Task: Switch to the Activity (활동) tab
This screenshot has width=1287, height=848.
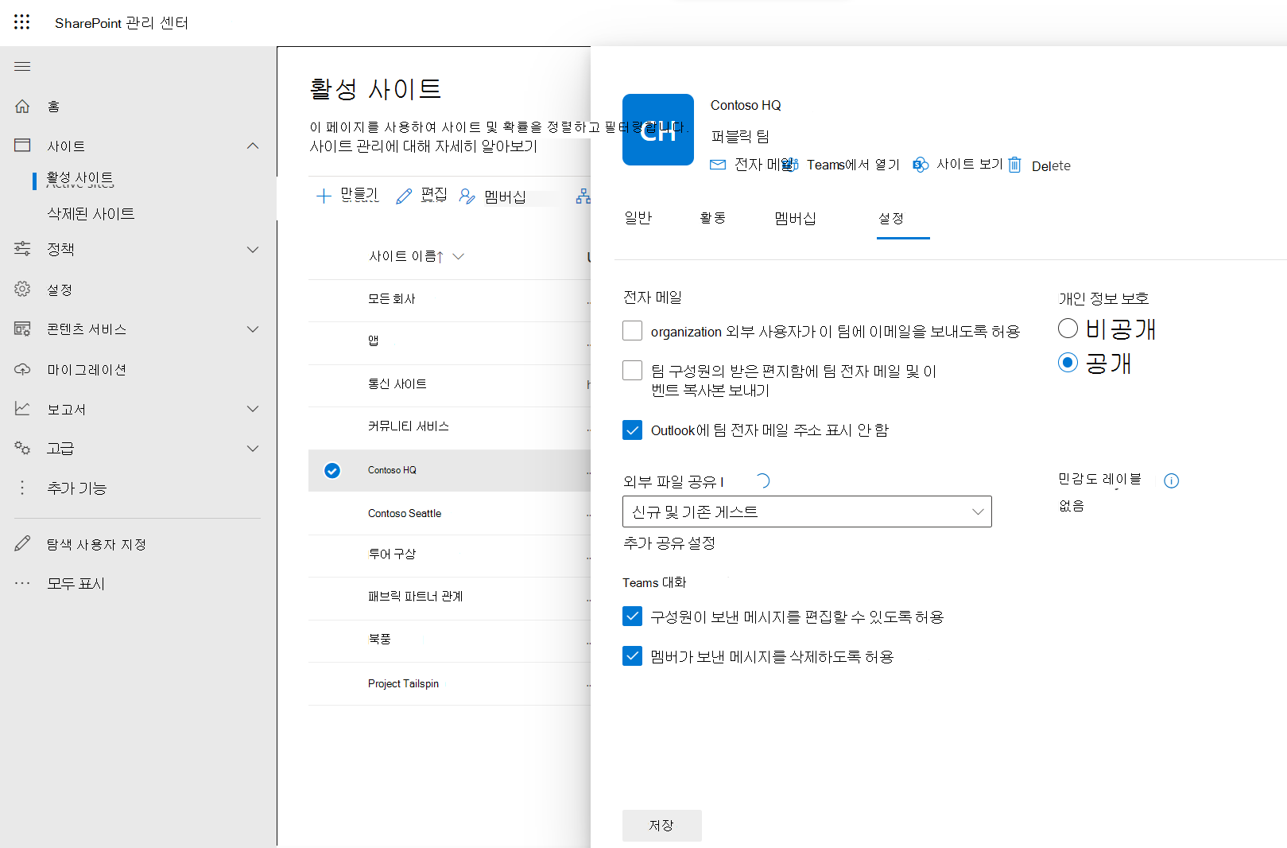Action: point(712,218)
